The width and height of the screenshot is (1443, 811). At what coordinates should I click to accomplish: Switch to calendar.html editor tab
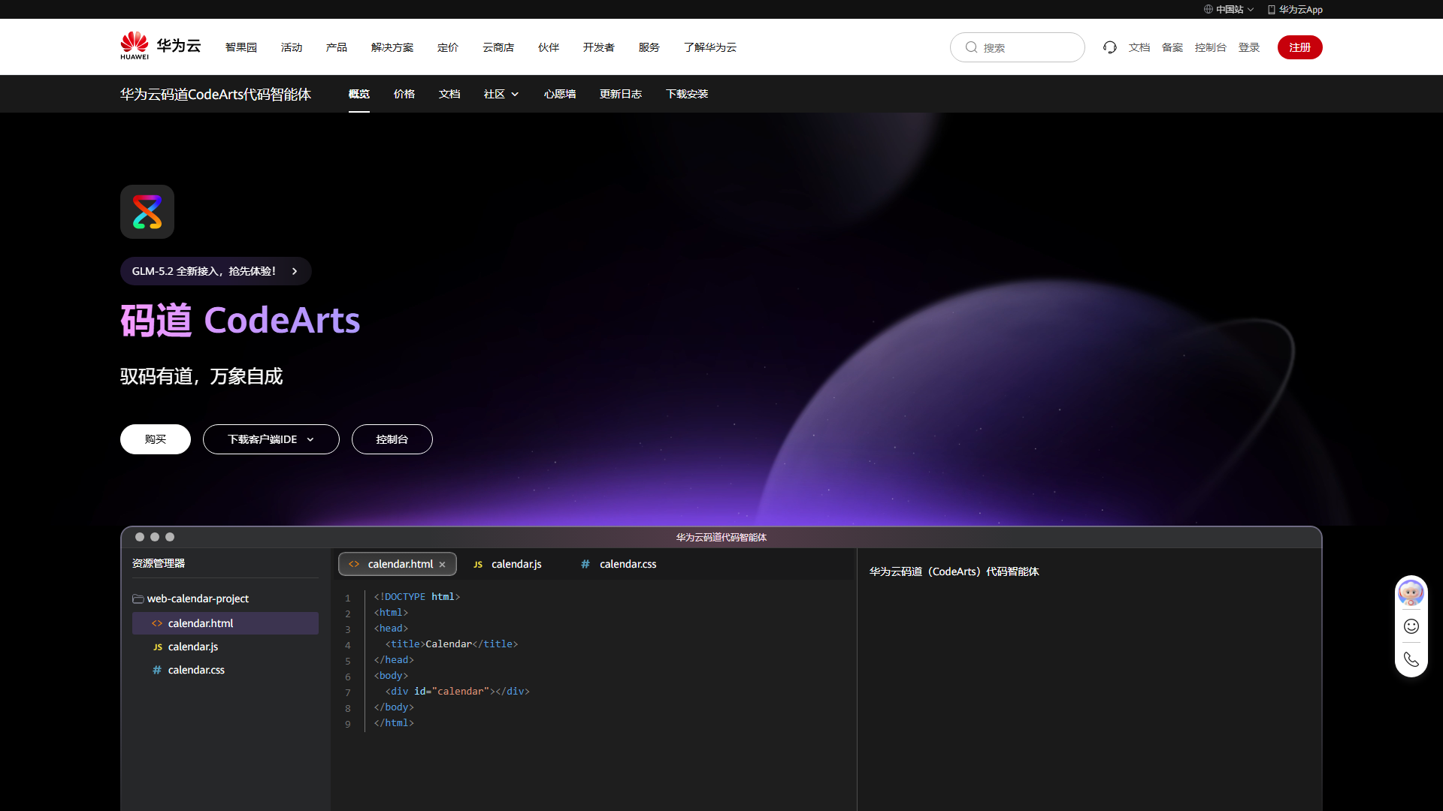pos(398,564)
